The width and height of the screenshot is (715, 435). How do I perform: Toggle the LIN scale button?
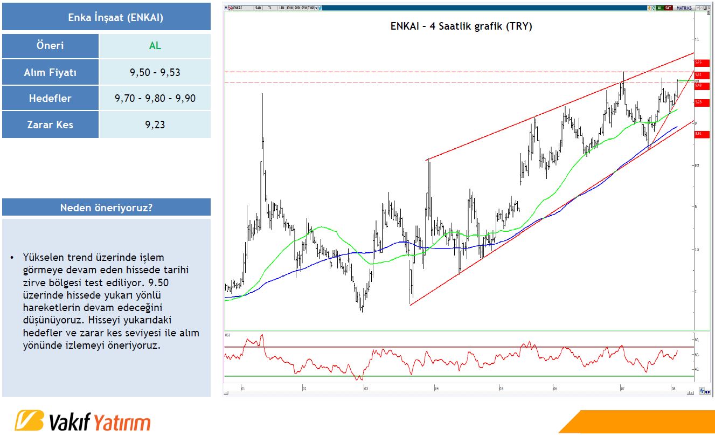(282, 8)
